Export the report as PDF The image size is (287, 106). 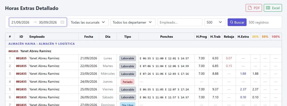click(x=254, y=8)
